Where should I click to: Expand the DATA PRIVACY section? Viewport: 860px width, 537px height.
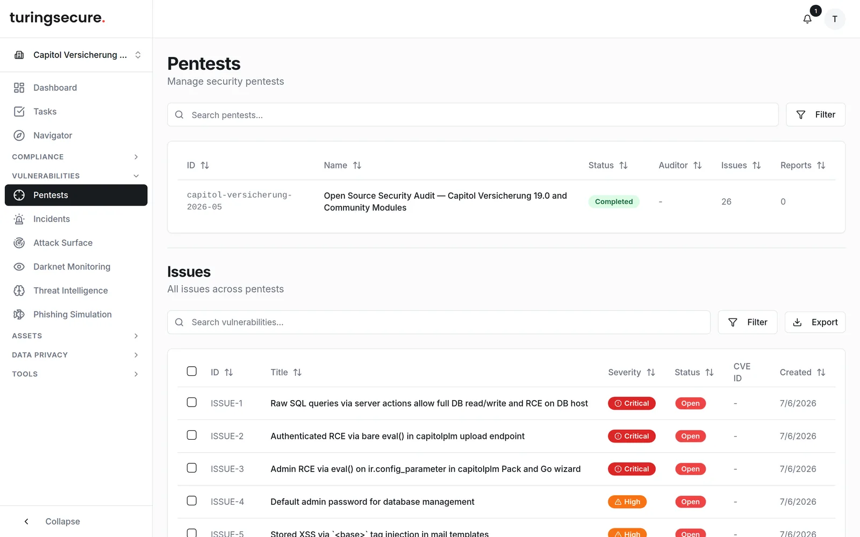tap(76, 355)
